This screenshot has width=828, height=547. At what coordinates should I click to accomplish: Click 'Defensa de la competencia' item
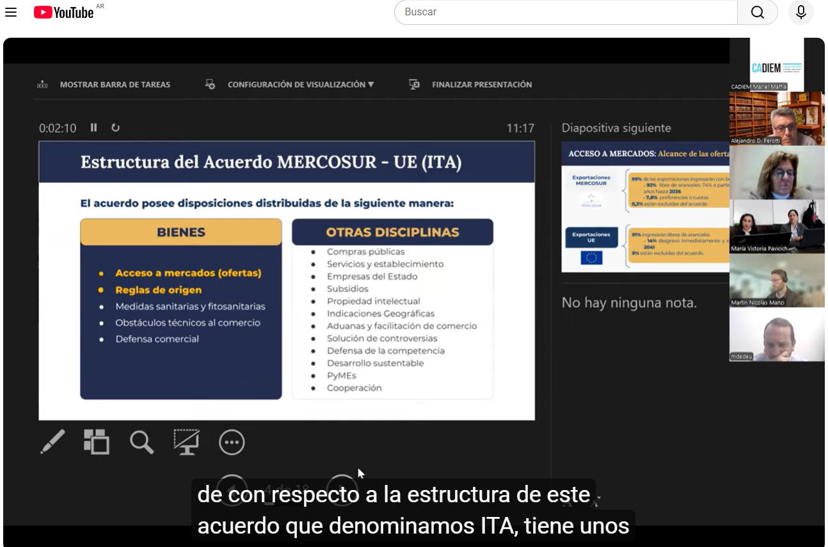click(x=386, y=351)
